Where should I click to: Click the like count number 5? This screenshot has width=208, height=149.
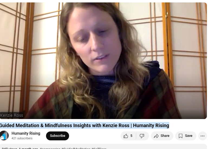131,136
